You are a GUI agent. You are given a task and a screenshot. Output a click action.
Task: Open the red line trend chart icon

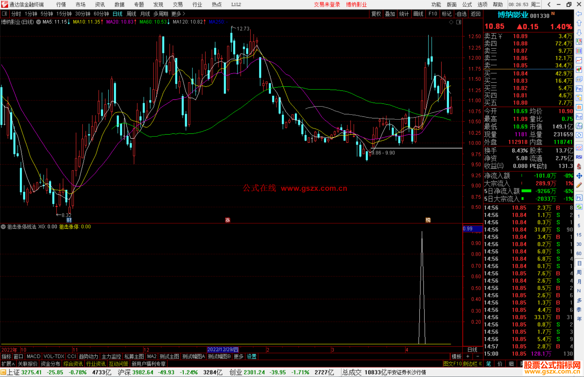[x=579, y=60]
